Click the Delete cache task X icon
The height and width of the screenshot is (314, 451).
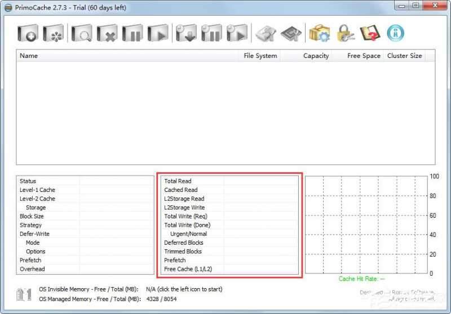(x=107, y=33)
